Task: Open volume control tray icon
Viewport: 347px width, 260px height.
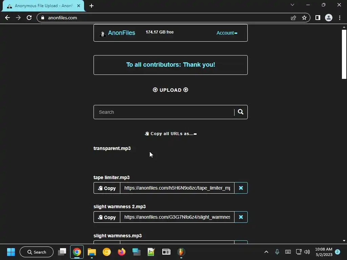Action: [x=307, y=252]
